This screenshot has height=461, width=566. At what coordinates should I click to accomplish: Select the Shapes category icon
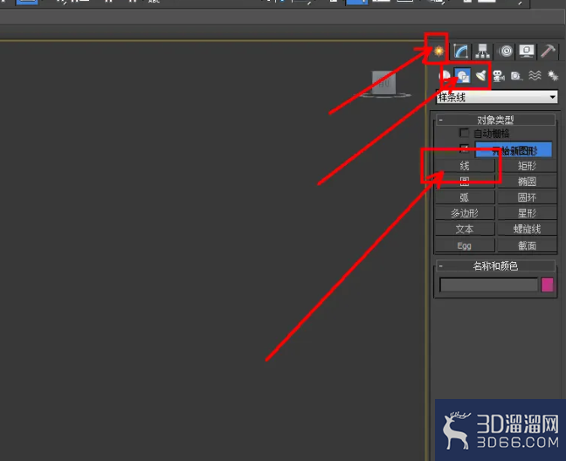coord(462,76)
